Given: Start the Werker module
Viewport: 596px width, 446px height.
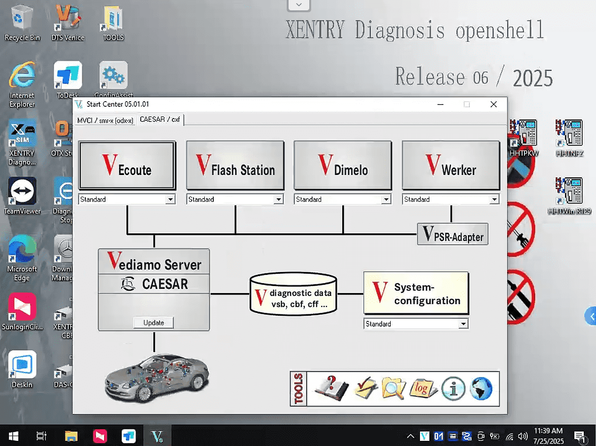Looking at the screenshot, I should 451,165.
